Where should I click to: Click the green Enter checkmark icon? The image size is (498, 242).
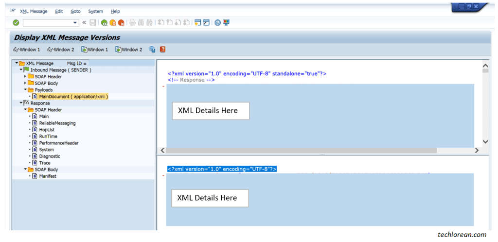(x=16, y=22)
